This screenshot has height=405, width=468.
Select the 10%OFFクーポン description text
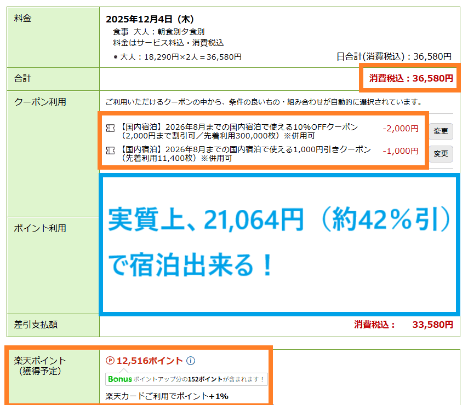point(240,131)
